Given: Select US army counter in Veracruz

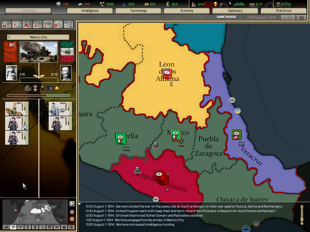Looking at the screenshot, I should 237,134.
